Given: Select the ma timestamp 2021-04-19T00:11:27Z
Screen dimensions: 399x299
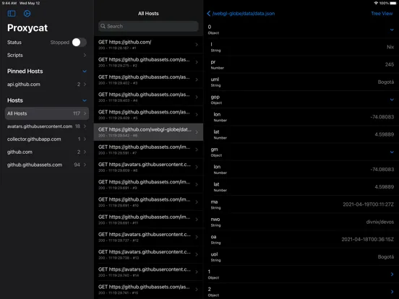Looking at the screenshot, I should tap(368, 204).
